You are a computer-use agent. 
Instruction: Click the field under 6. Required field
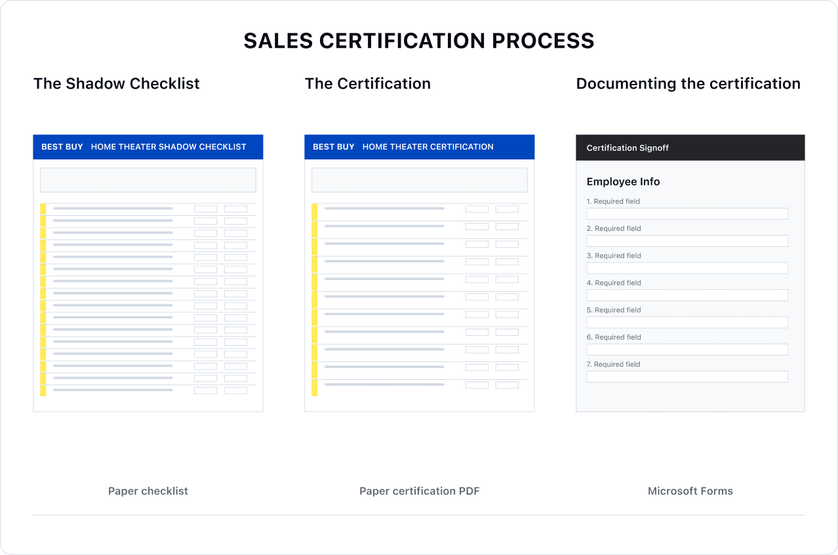pyautogui.click(x=687, y=350)
